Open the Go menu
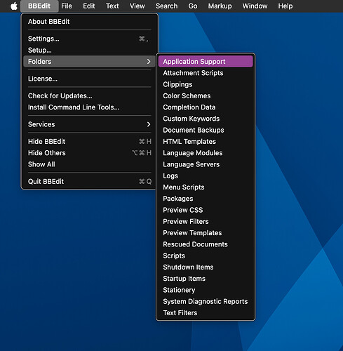Image resolution: width=343 pixels, height=351 pixels. coord(193,6)
